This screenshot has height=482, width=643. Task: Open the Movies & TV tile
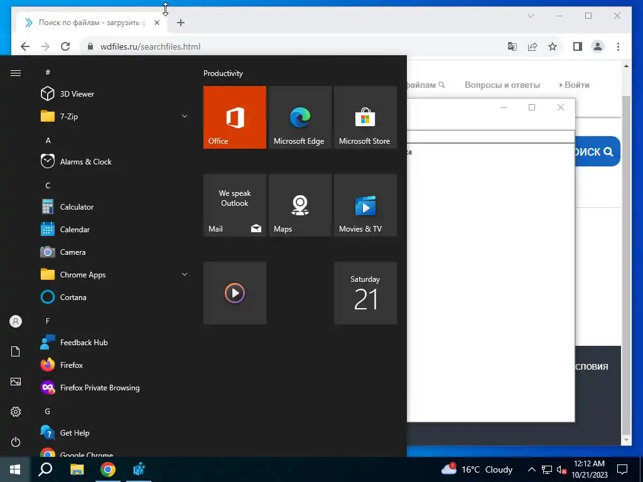(365, 205)
